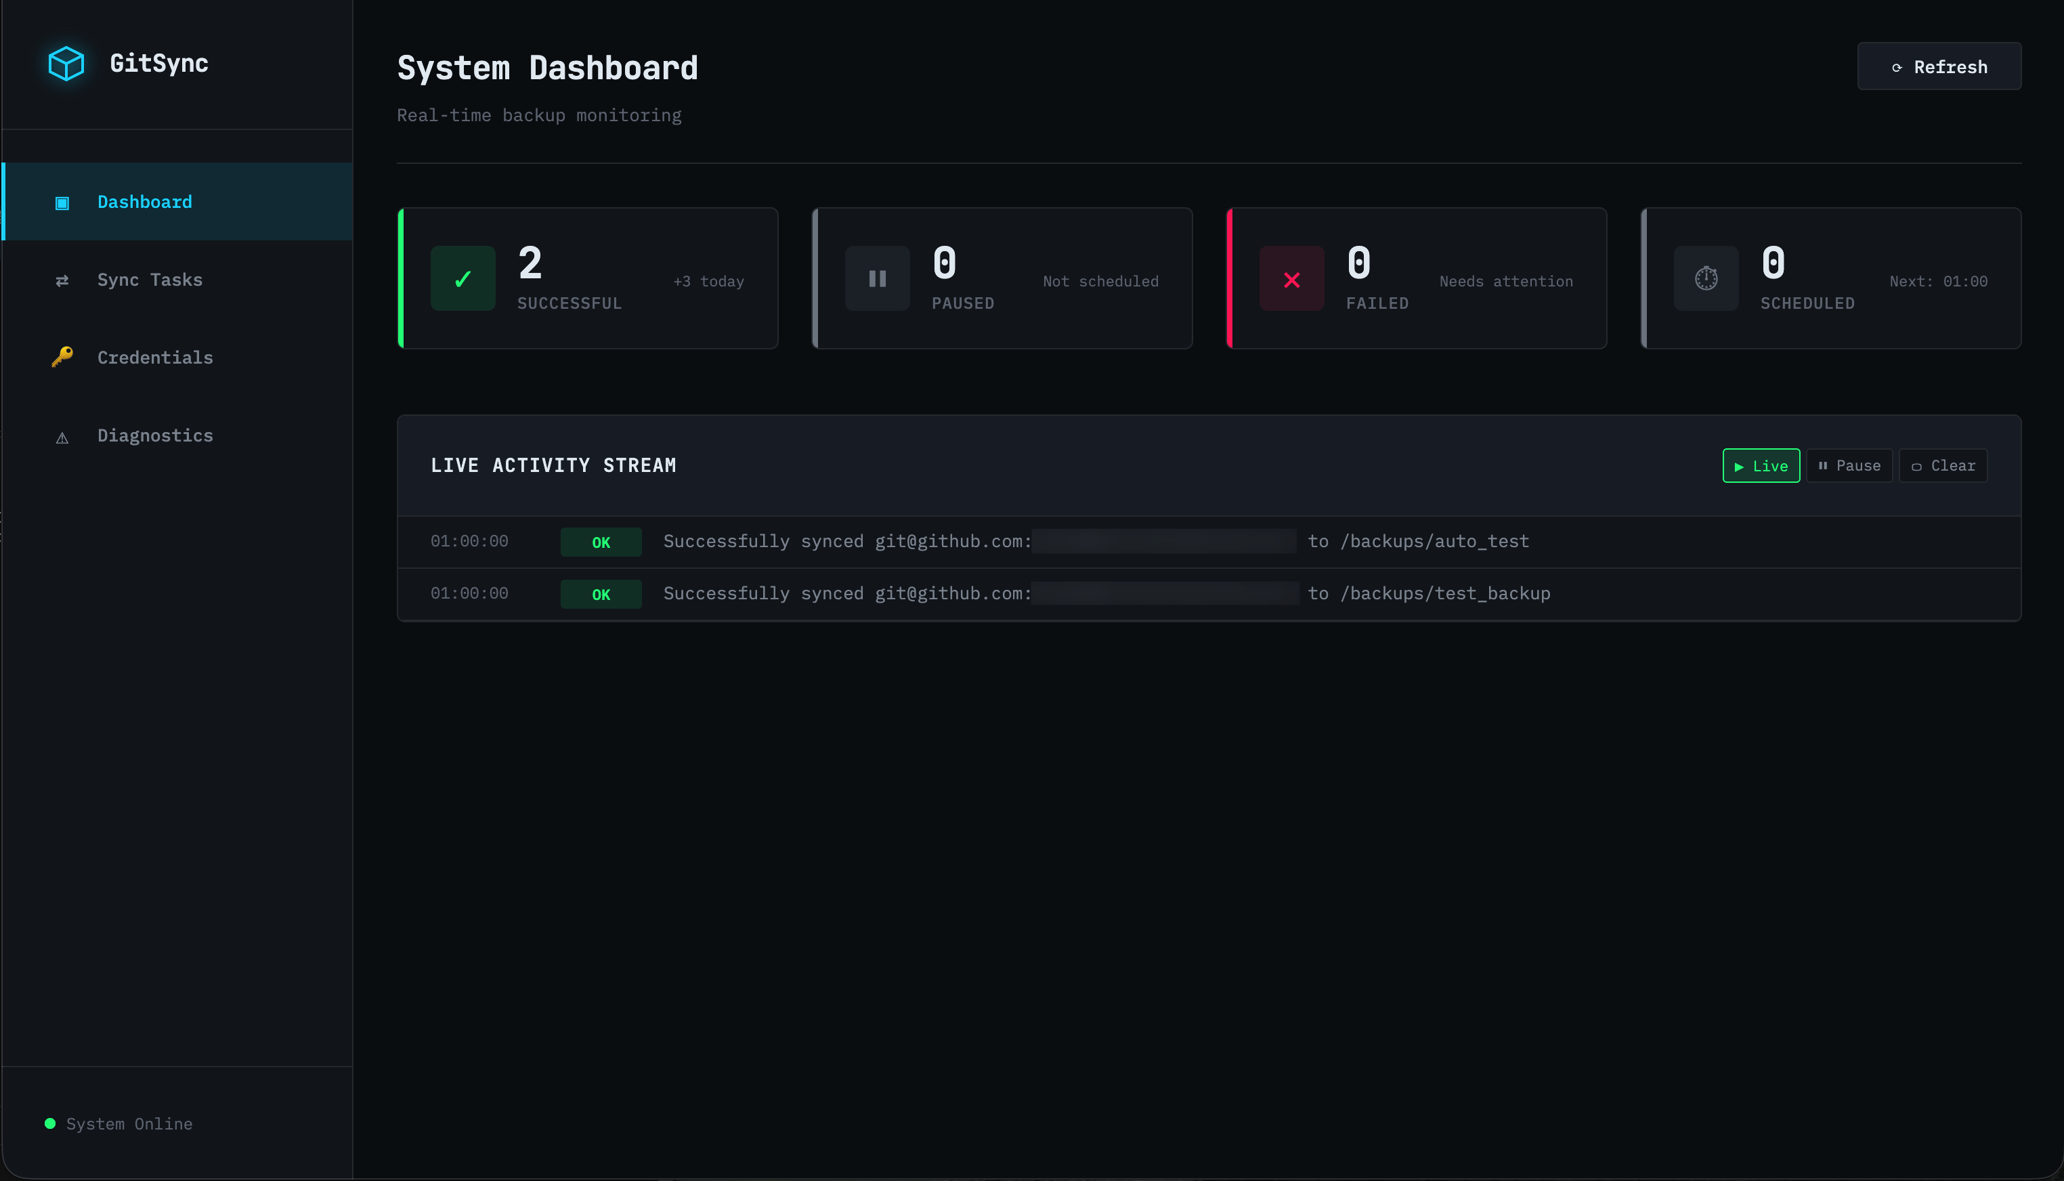Click the 'Next: 01:00' text

(1938, 282)
